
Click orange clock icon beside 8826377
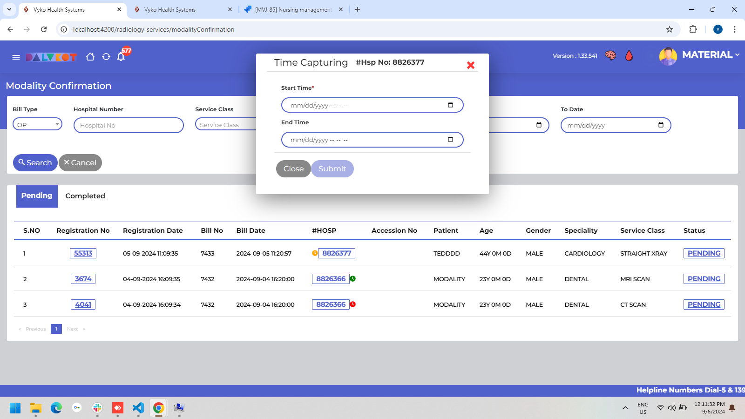(x=315, y=253)
